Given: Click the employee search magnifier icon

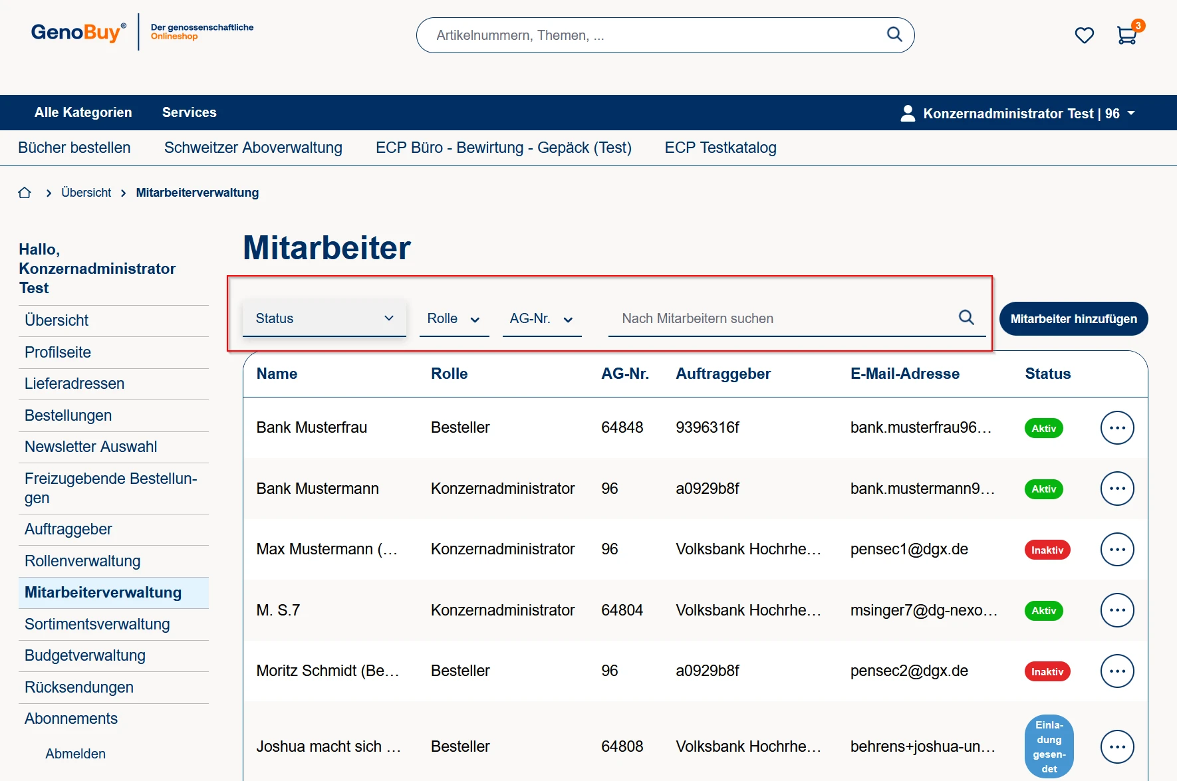Looking at the screenshot, I should pos(966,318).
